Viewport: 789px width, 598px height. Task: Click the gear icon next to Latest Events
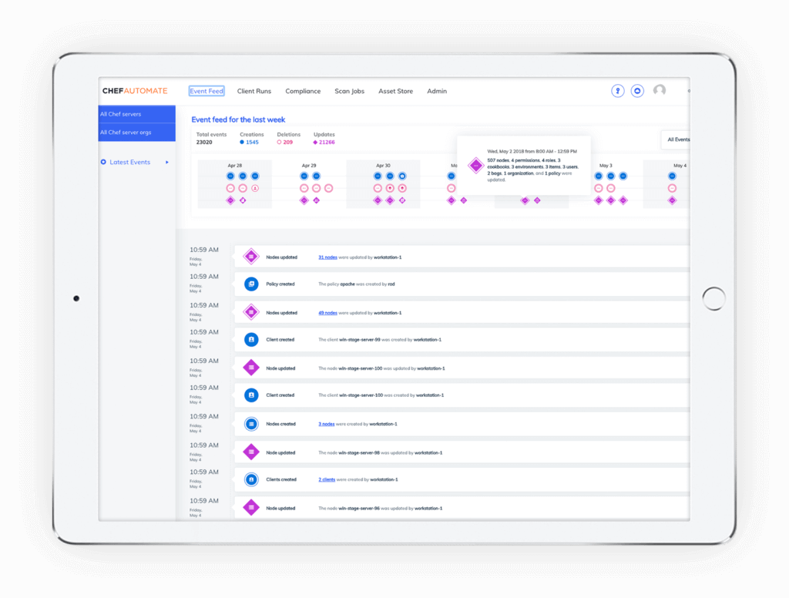105,162
